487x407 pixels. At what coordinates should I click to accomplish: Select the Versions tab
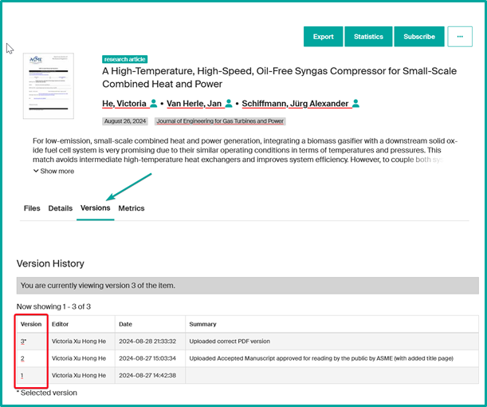click(96, 208)
